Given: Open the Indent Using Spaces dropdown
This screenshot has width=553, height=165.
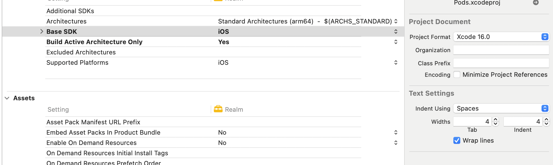Looking at the screenshot, I should click(501, 108).
